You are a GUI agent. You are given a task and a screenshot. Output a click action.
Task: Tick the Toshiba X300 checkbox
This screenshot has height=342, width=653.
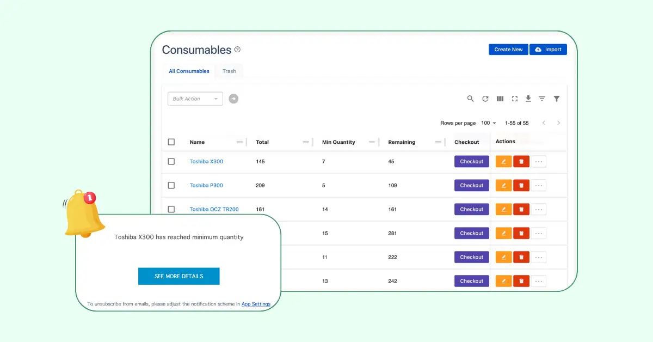[x=171, y=161]
